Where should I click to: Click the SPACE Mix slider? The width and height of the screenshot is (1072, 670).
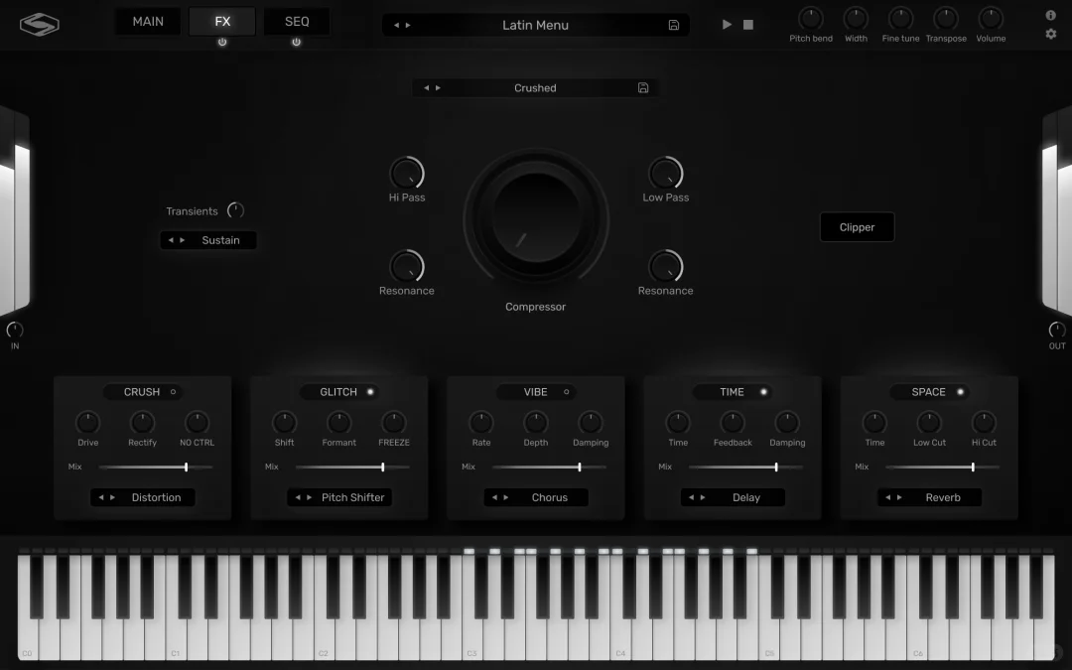pyautogui.click(x=943, y=467)
